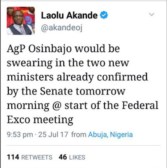Click the 9:53 pm timestamp

(20, 135)
